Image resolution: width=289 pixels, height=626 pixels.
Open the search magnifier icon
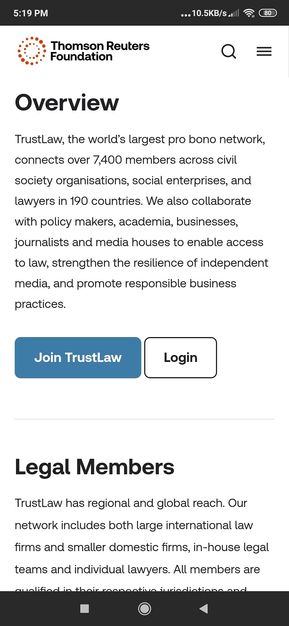point(229,51)
